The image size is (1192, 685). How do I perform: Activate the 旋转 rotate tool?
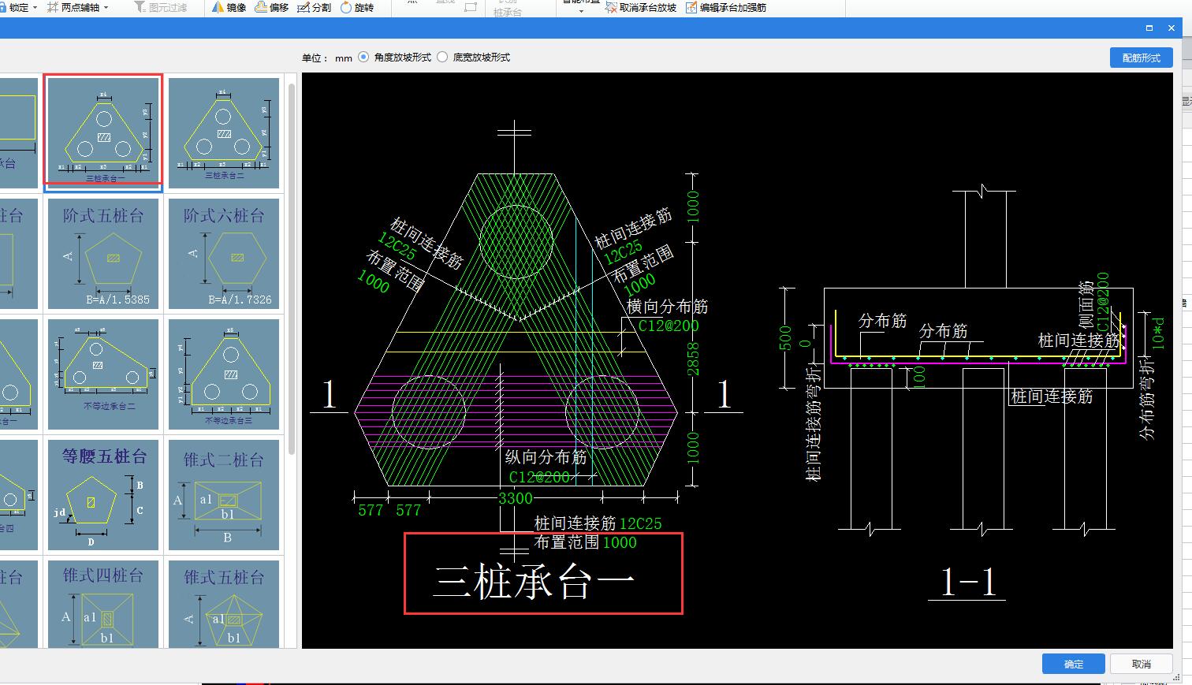(x=356, y=7)
